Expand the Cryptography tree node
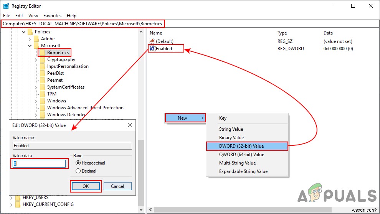The height and width of the screenshot is (214, 380). (36, 59)
